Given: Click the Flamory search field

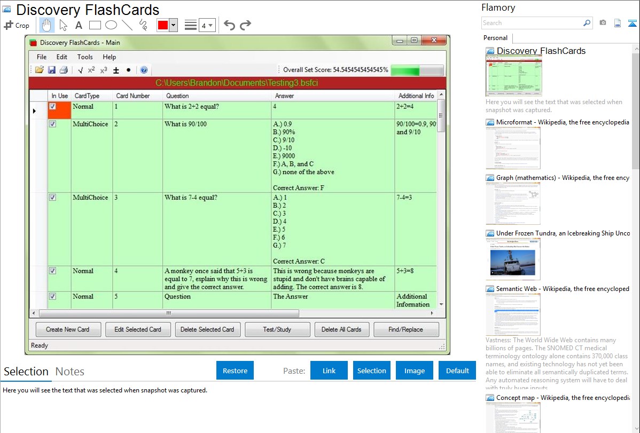Looking at the screenshot, I should (532, 23).
